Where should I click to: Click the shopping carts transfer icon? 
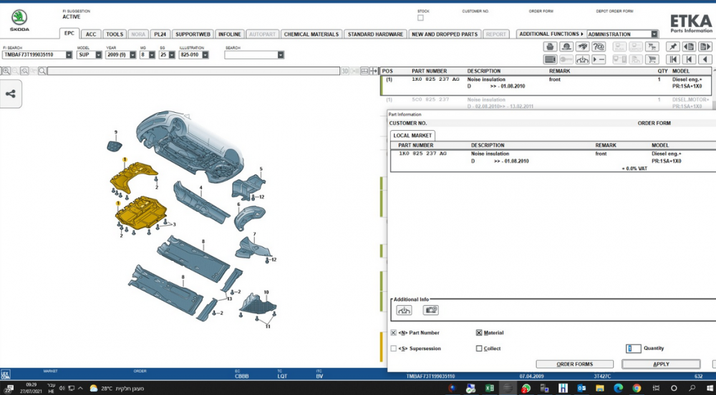click(652, 46)
